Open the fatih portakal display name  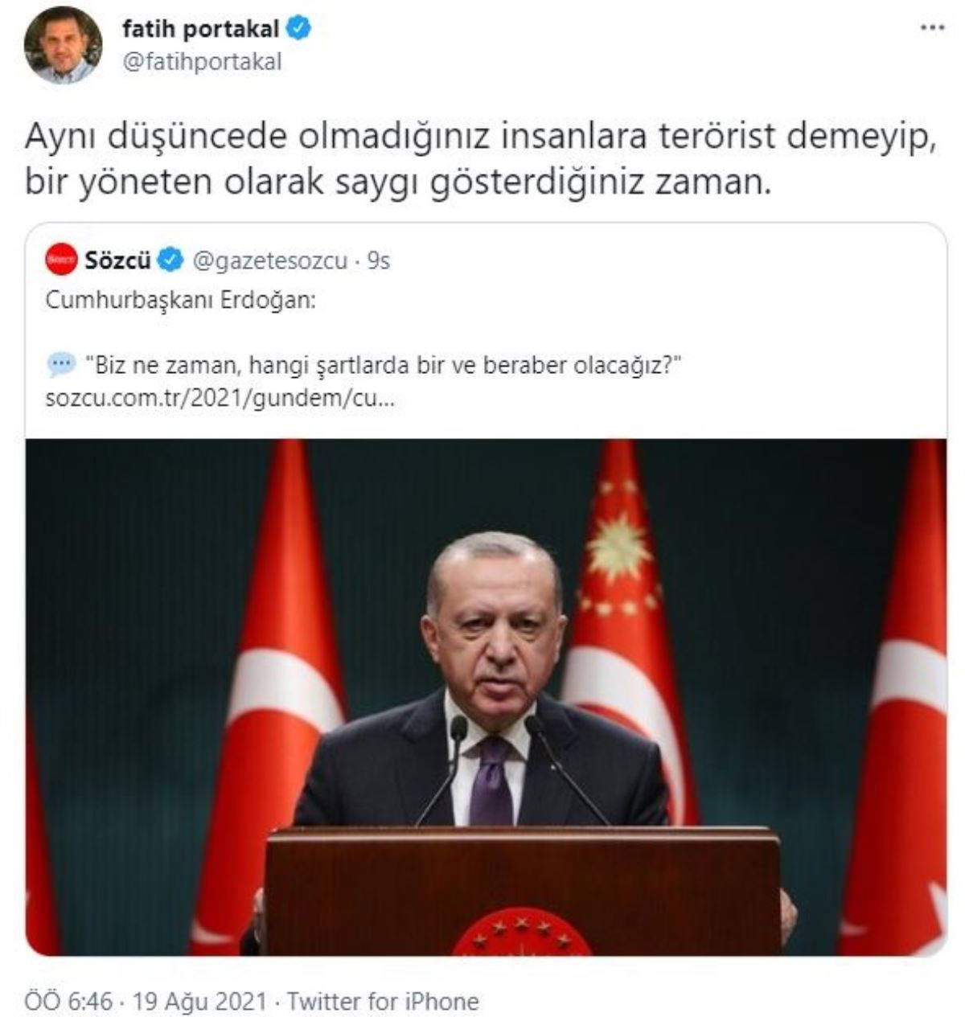(x=201, y=30)
